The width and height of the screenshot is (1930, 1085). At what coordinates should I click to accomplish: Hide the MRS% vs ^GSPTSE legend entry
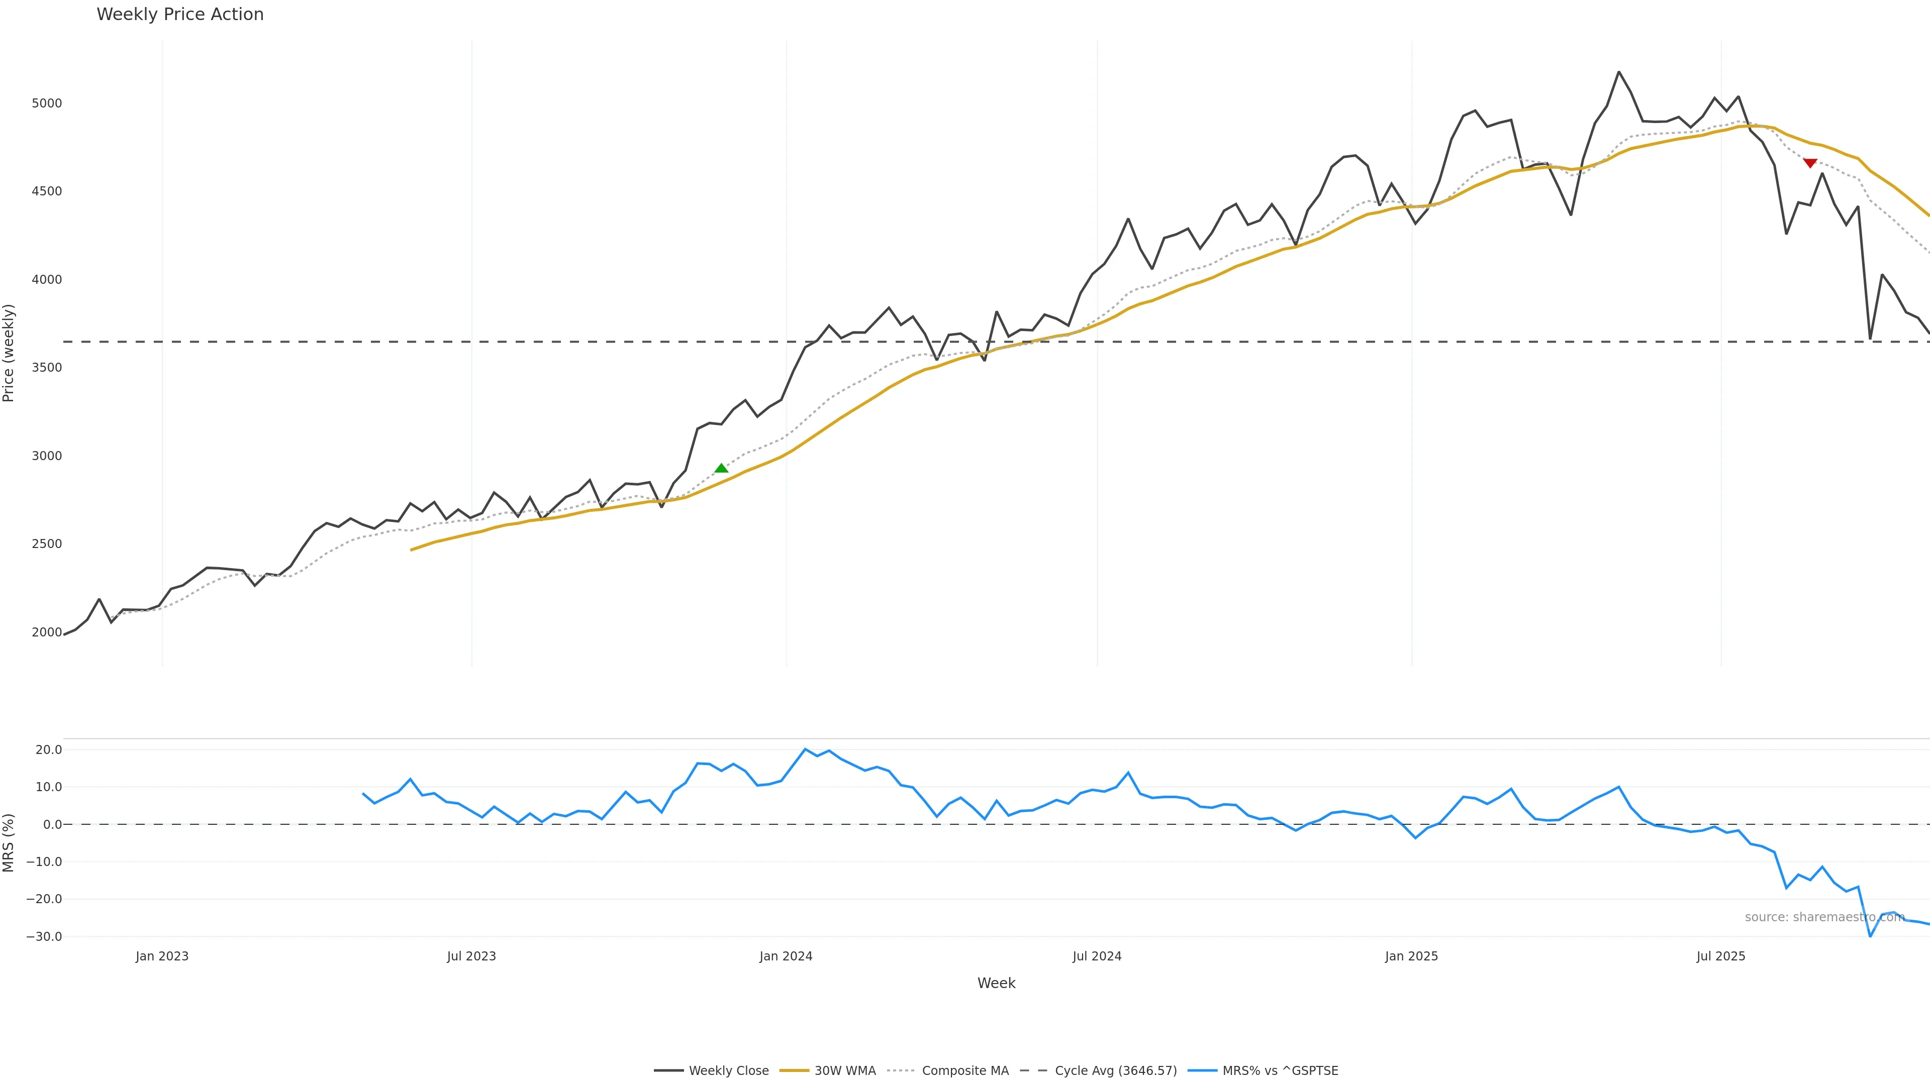coord(1280,1071)
